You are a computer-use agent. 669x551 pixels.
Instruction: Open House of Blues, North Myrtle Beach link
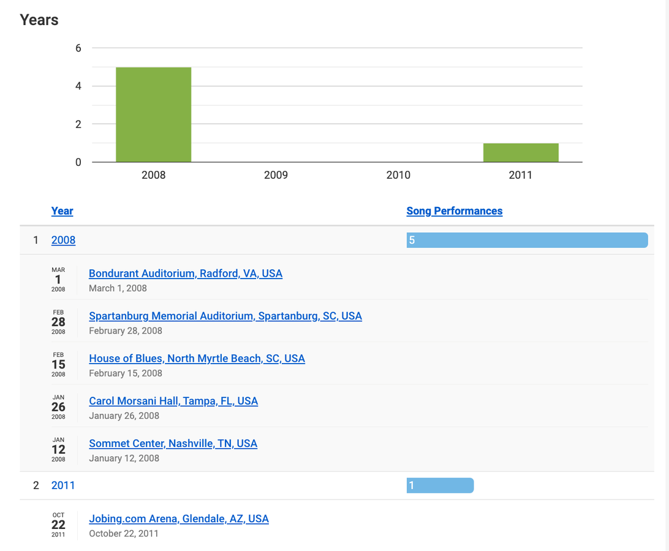pyautogui.click(x=197, y=359)
